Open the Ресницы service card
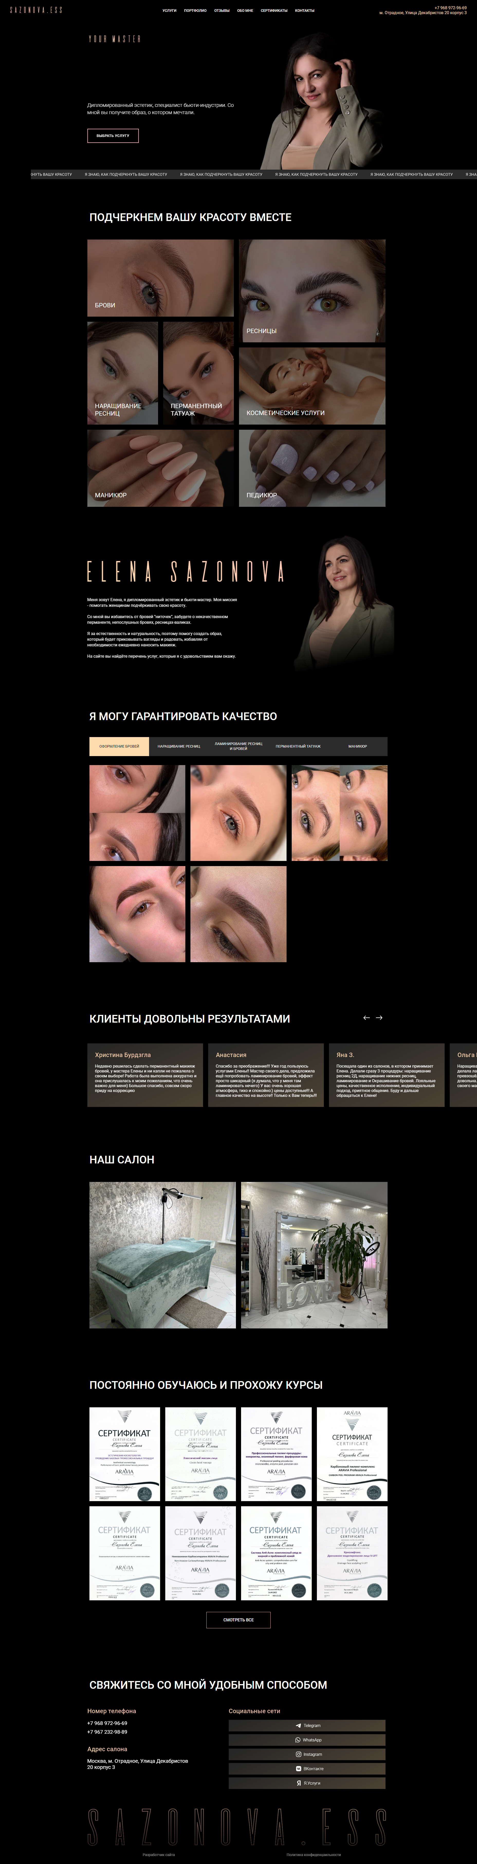Image resolution: width=477 pixels, height=1864 pixels. tap(312, 291)
